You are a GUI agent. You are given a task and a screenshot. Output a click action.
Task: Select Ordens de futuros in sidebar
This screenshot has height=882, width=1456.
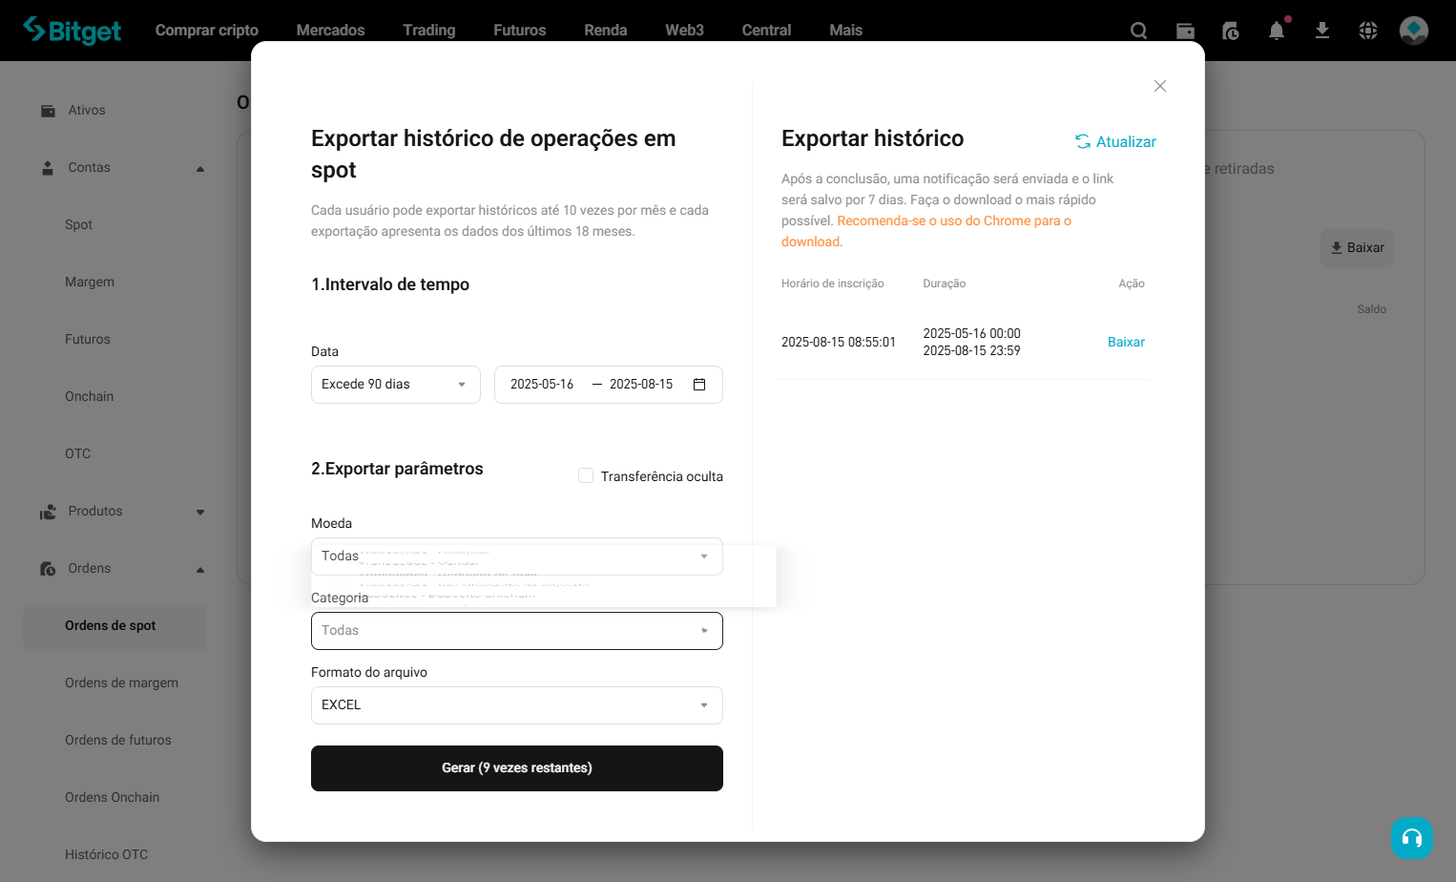click(x=118, y=741)
